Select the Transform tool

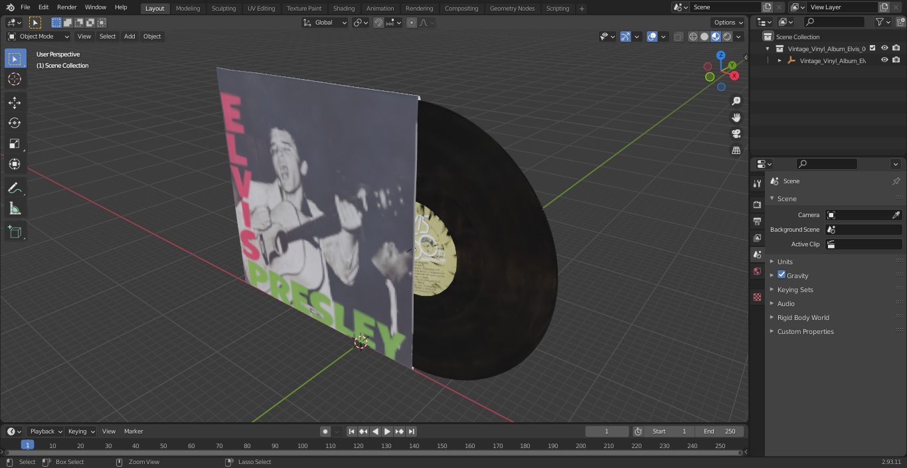click(15, 164)
